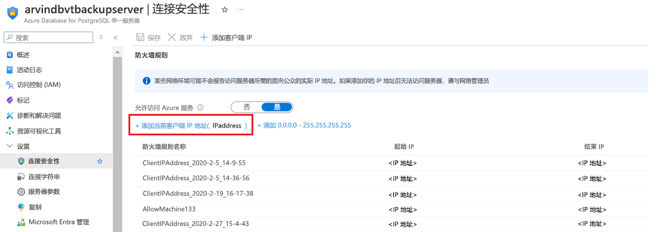Pin 连接安全性 with its favorite star
659x232 pixels.
click(100, 161)
